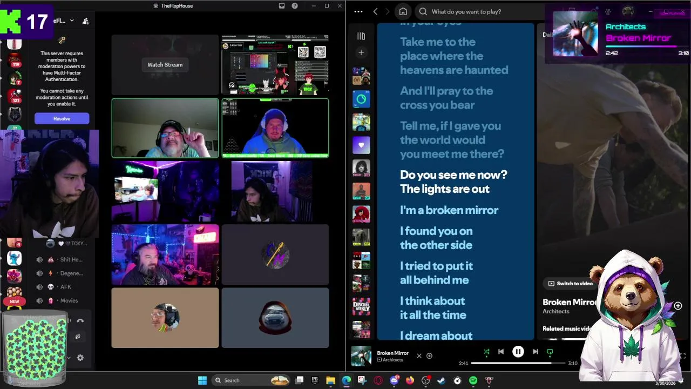Click the X next to Broken Mirror in player bar

(419, 356)
